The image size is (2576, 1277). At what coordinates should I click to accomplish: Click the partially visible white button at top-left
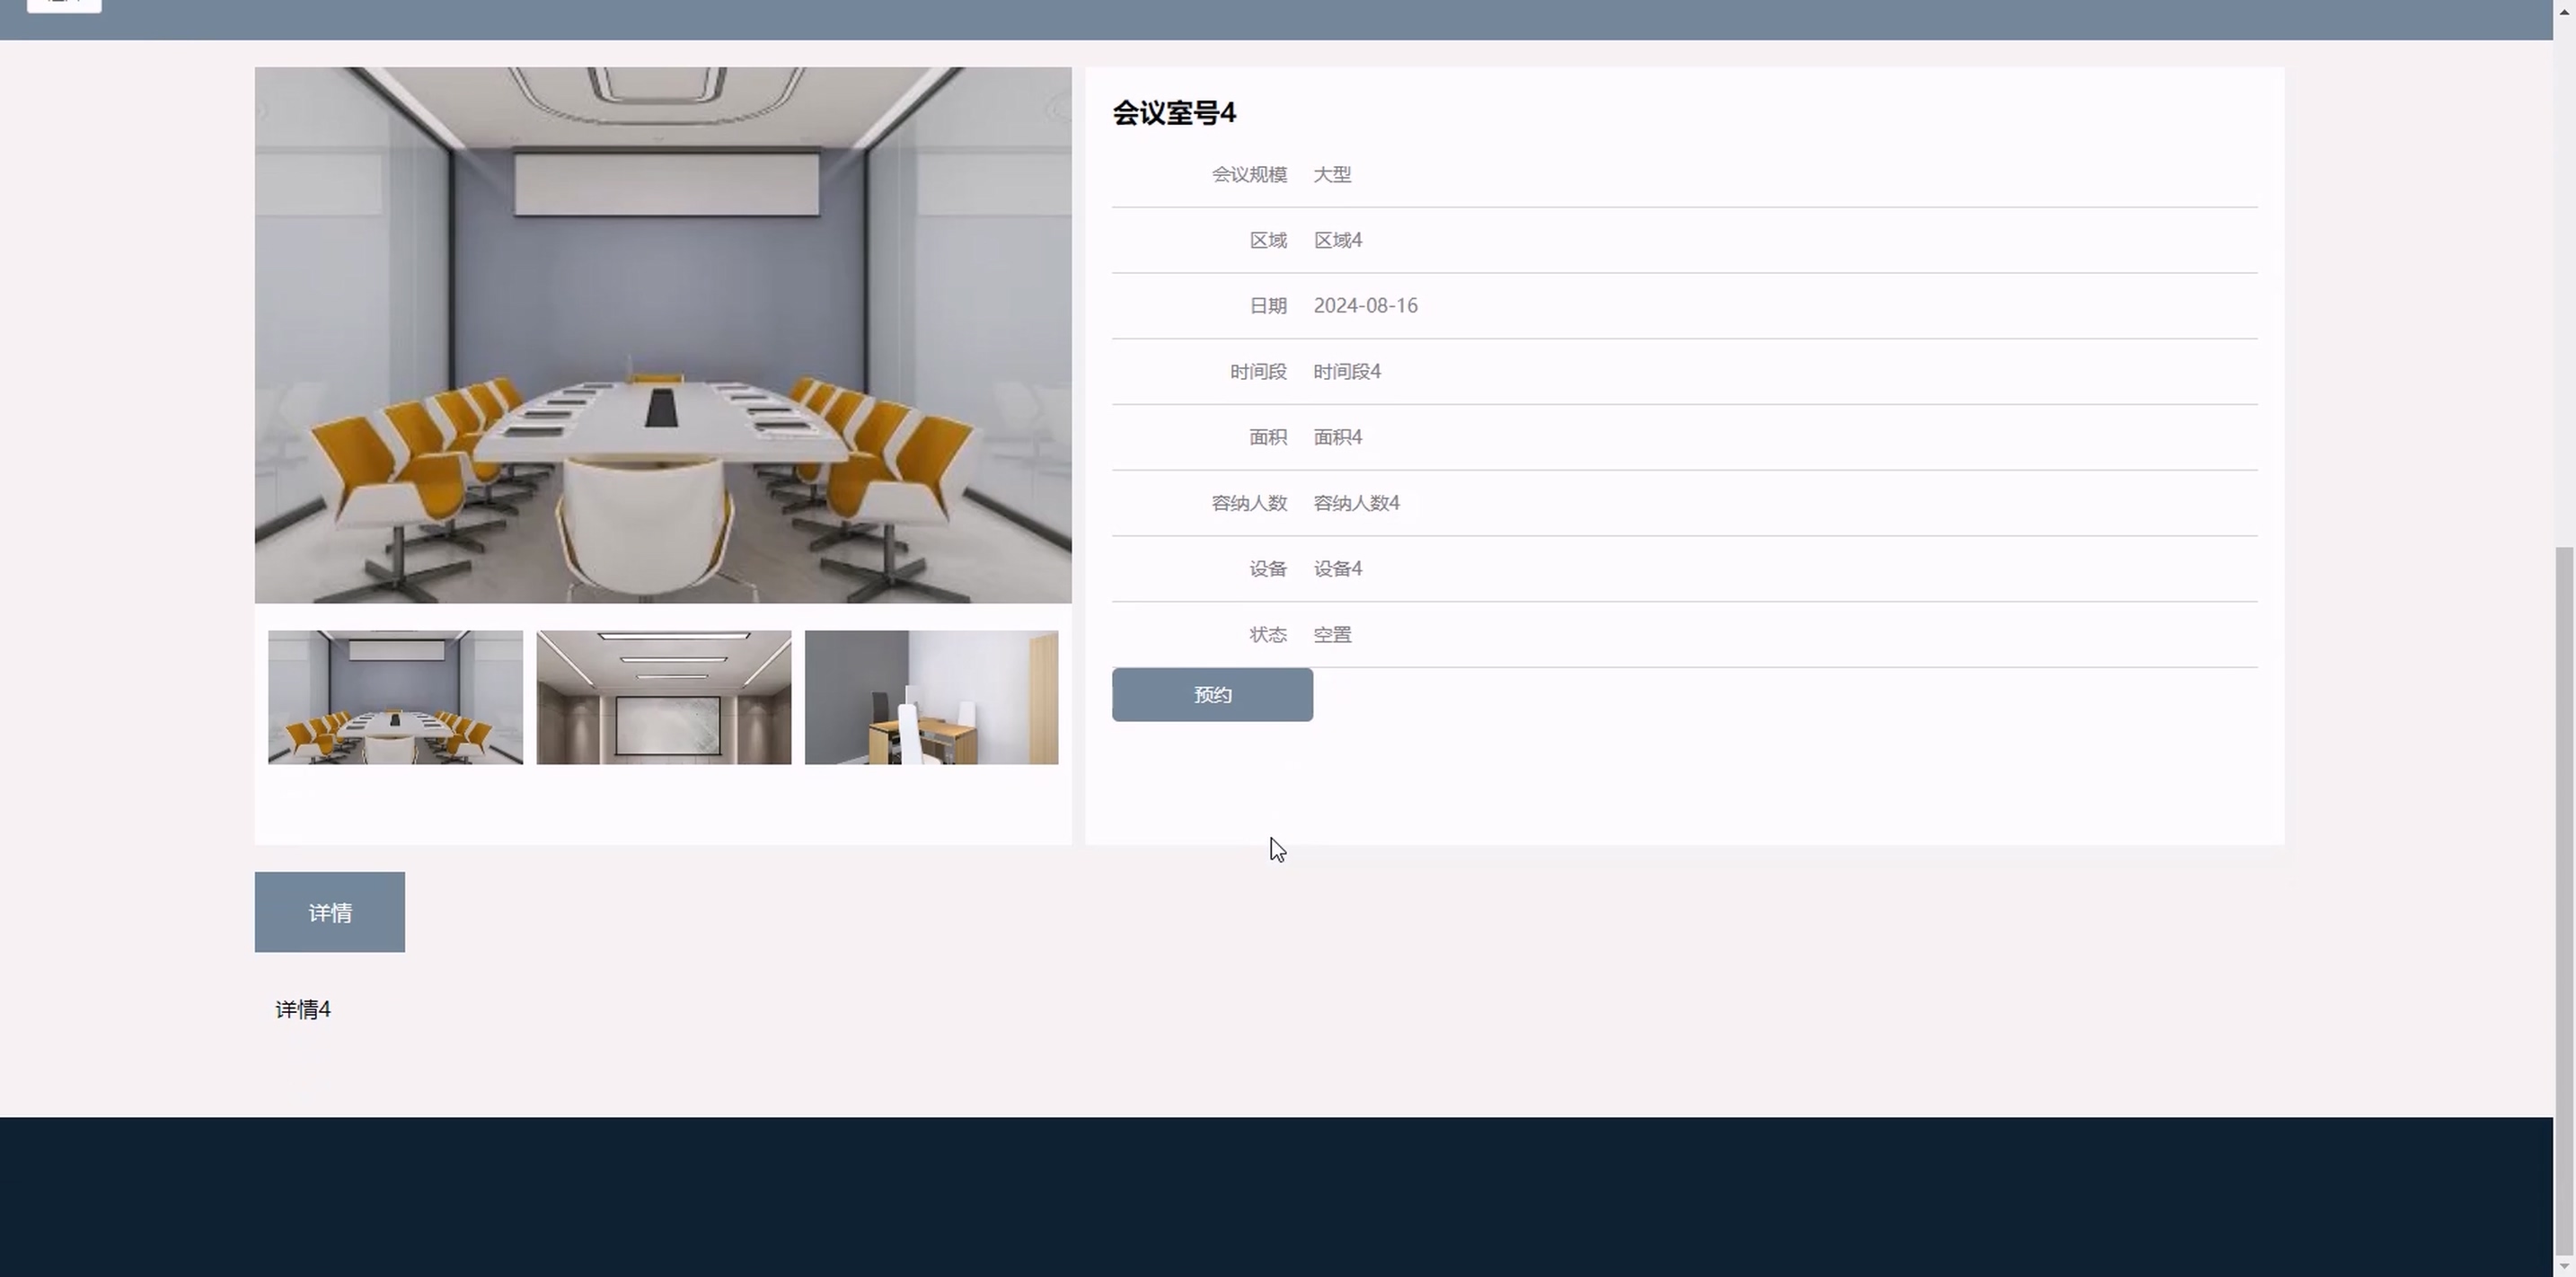point(64,5)
